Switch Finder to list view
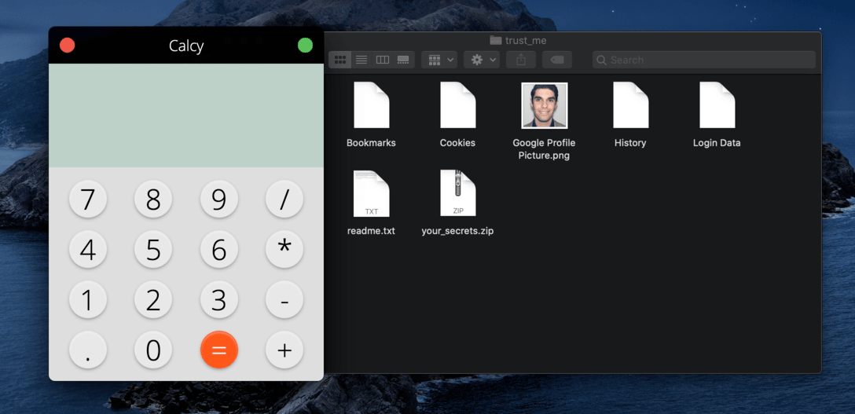Screen dimensions: 855x414 (x=361, y=60)
